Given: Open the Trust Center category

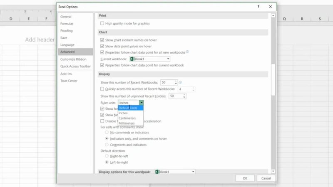Looking at the screenshot, I should [75, 81].
